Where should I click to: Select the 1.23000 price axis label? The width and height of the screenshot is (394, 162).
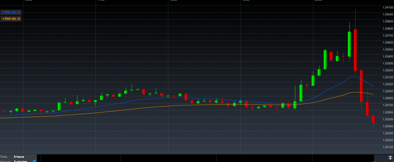pyautogui.click(x=386, y=84)
